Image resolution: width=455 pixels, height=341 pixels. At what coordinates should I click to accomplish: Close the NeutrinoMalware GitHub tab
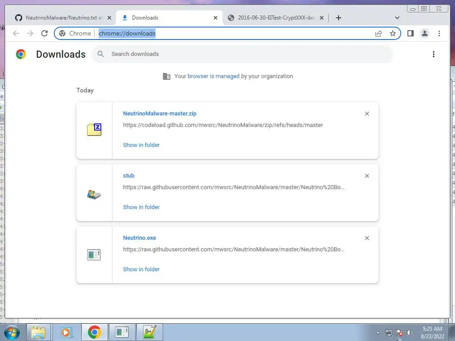pyautogui.click(x=109, y=18)
